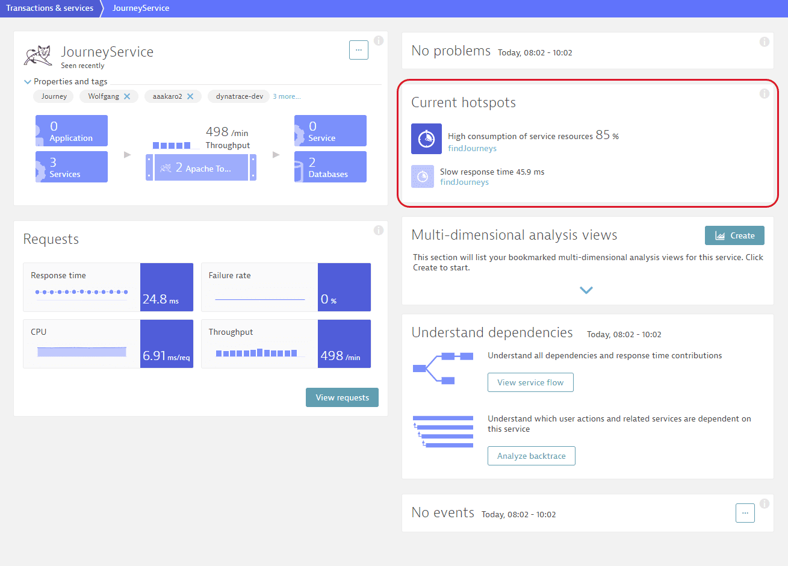Open info icon in Requests panel
The height and width of the screenshot is (566, 788).
coord(378,230)
